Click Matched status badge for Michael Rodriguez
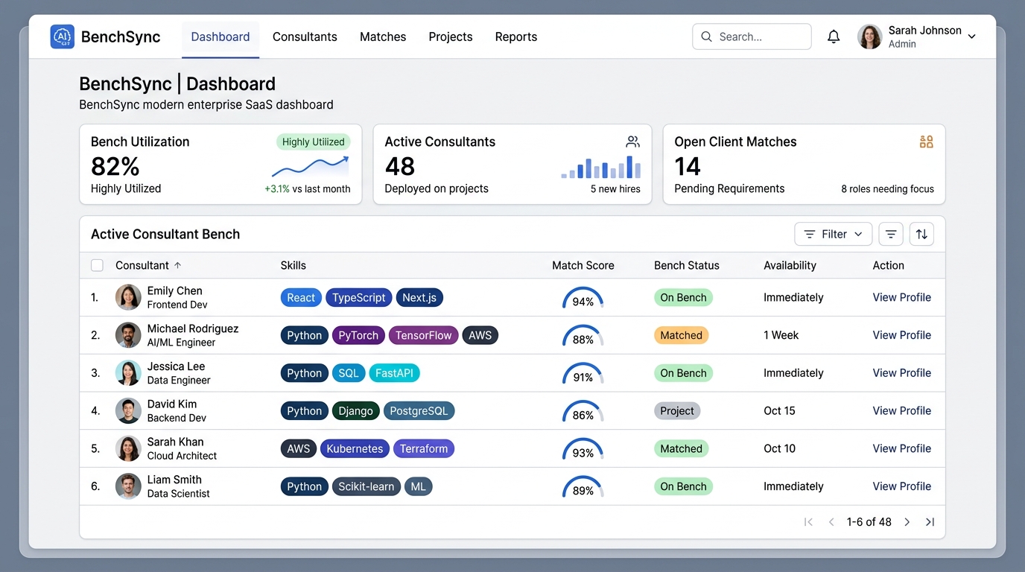The height and width of the screenshot is (572, 1025). [x=681, y=335]
